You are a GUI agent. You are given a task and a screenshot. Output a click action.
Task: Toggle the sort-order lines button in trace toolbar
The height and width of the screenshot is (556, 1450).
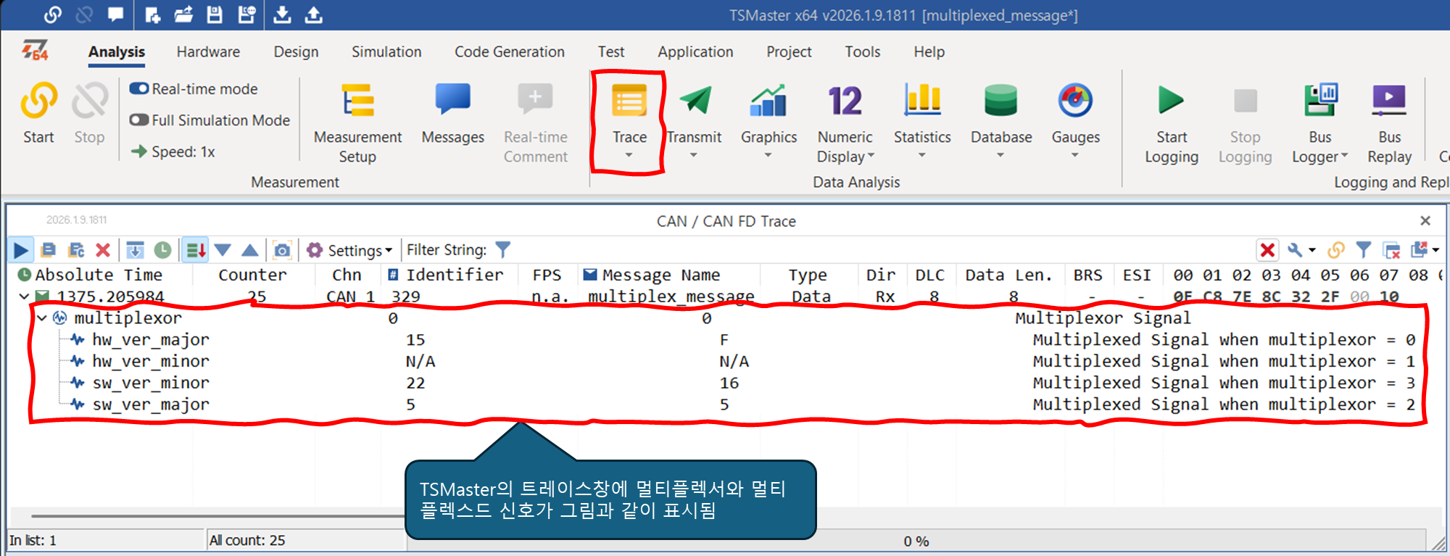pos(195,250)
